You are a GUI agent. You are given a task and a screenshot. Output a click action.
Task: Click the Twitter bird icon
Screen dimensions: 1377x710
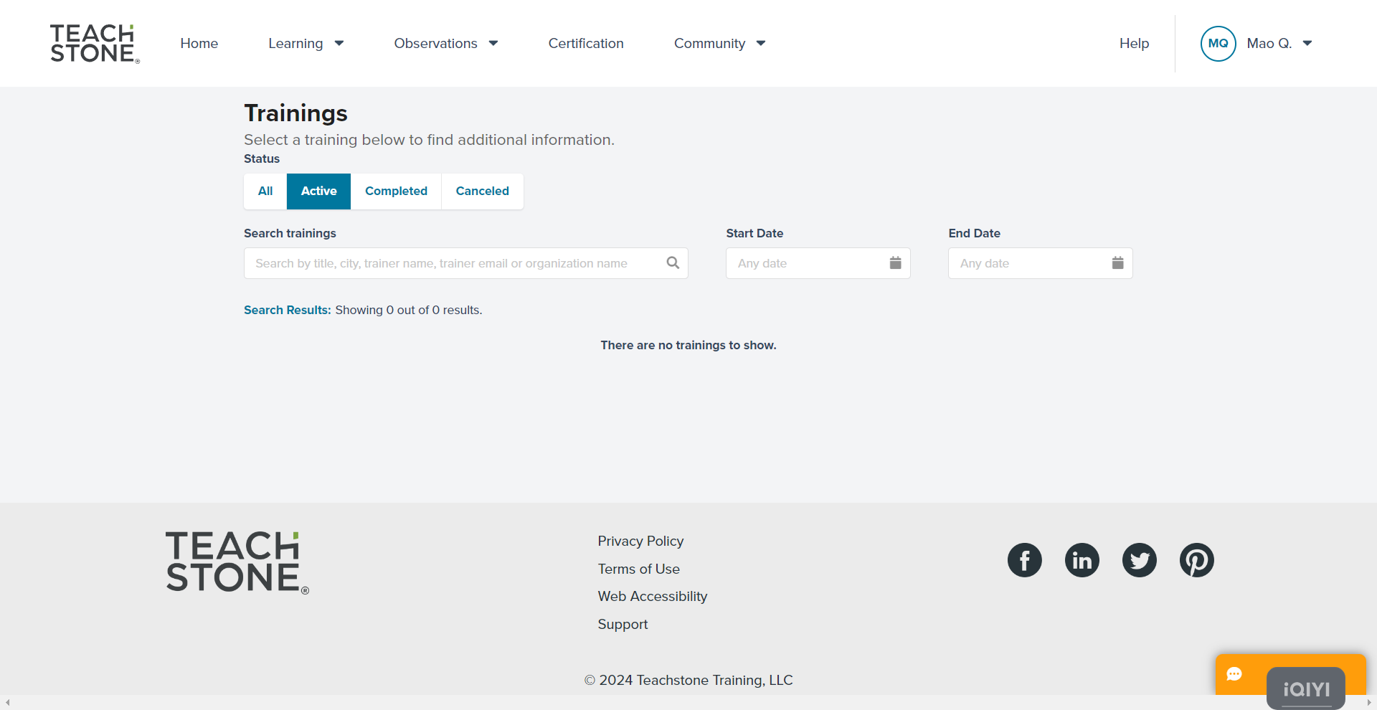click(1139, 560)
